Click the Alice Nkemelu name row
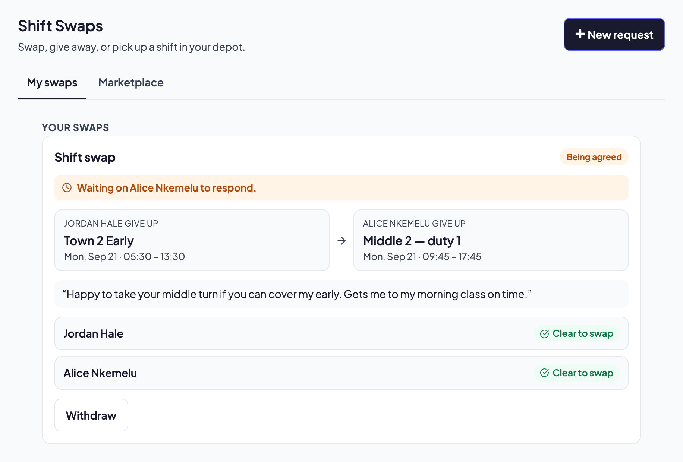Screen dimensions: 683x462 coord(341,373)
